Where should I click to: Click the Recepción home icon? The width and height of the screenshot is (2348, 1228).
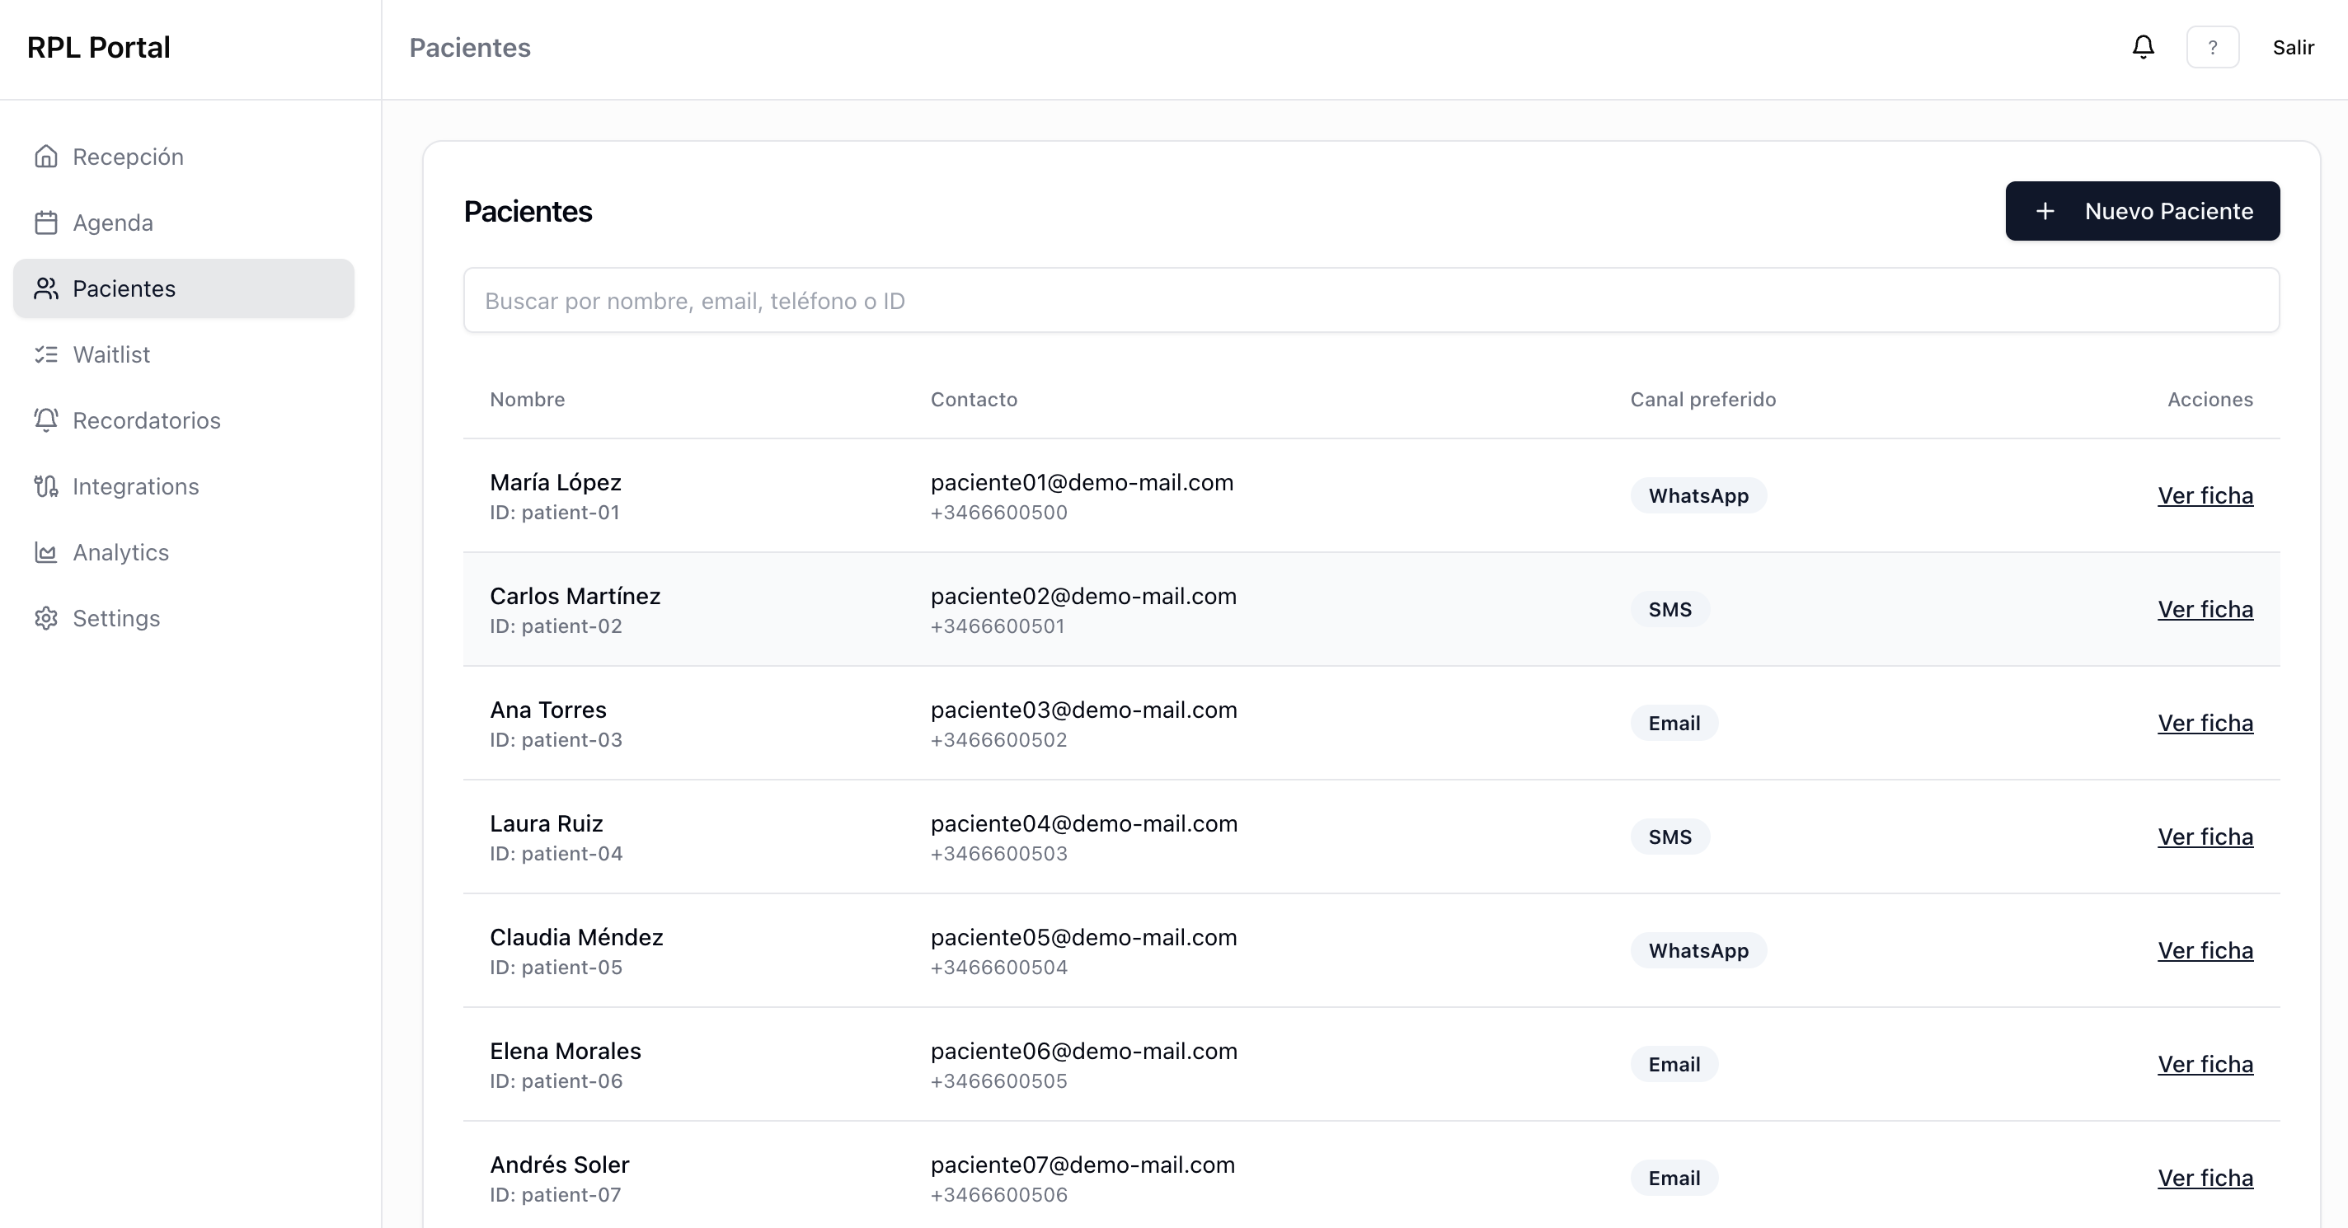coord(45,157)
